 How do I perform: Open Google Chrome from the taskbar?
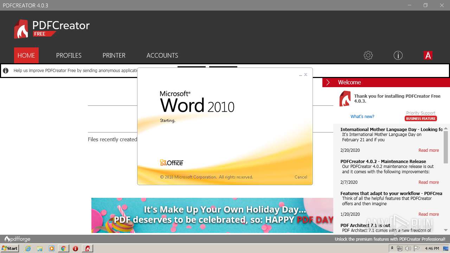[x=63, y=248]
